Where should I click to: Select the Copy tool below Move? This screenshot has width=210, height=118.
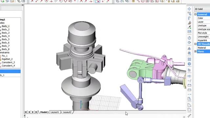click(189, 13)
